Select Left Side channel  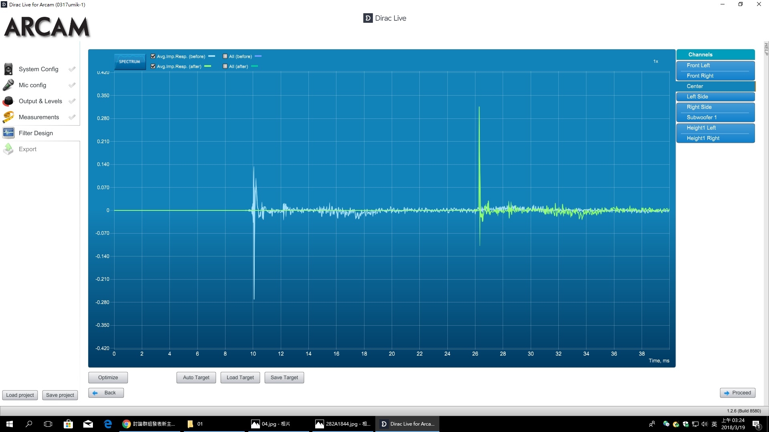click(715, 97)
